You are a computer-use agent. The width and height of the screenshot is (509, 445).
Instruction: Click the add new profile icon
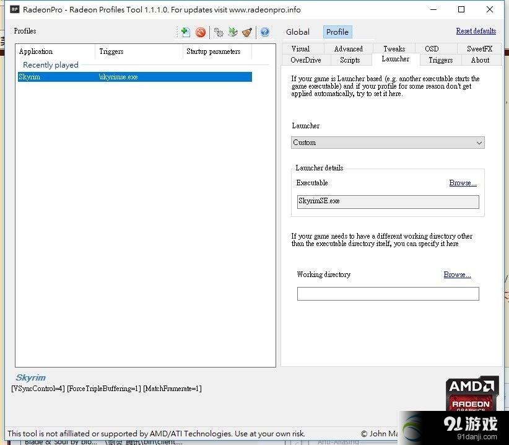pyautogui.click(x=185, y=32)
